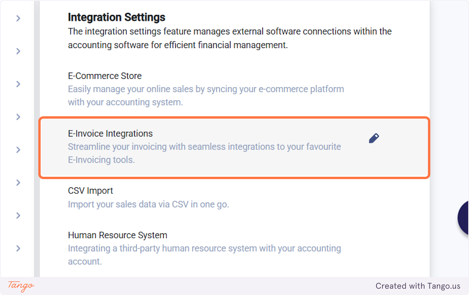Image resolution: width=469 pixels, height=295 pixels.
Task: Open the Human Resource System integration
Action: (117, 235)
